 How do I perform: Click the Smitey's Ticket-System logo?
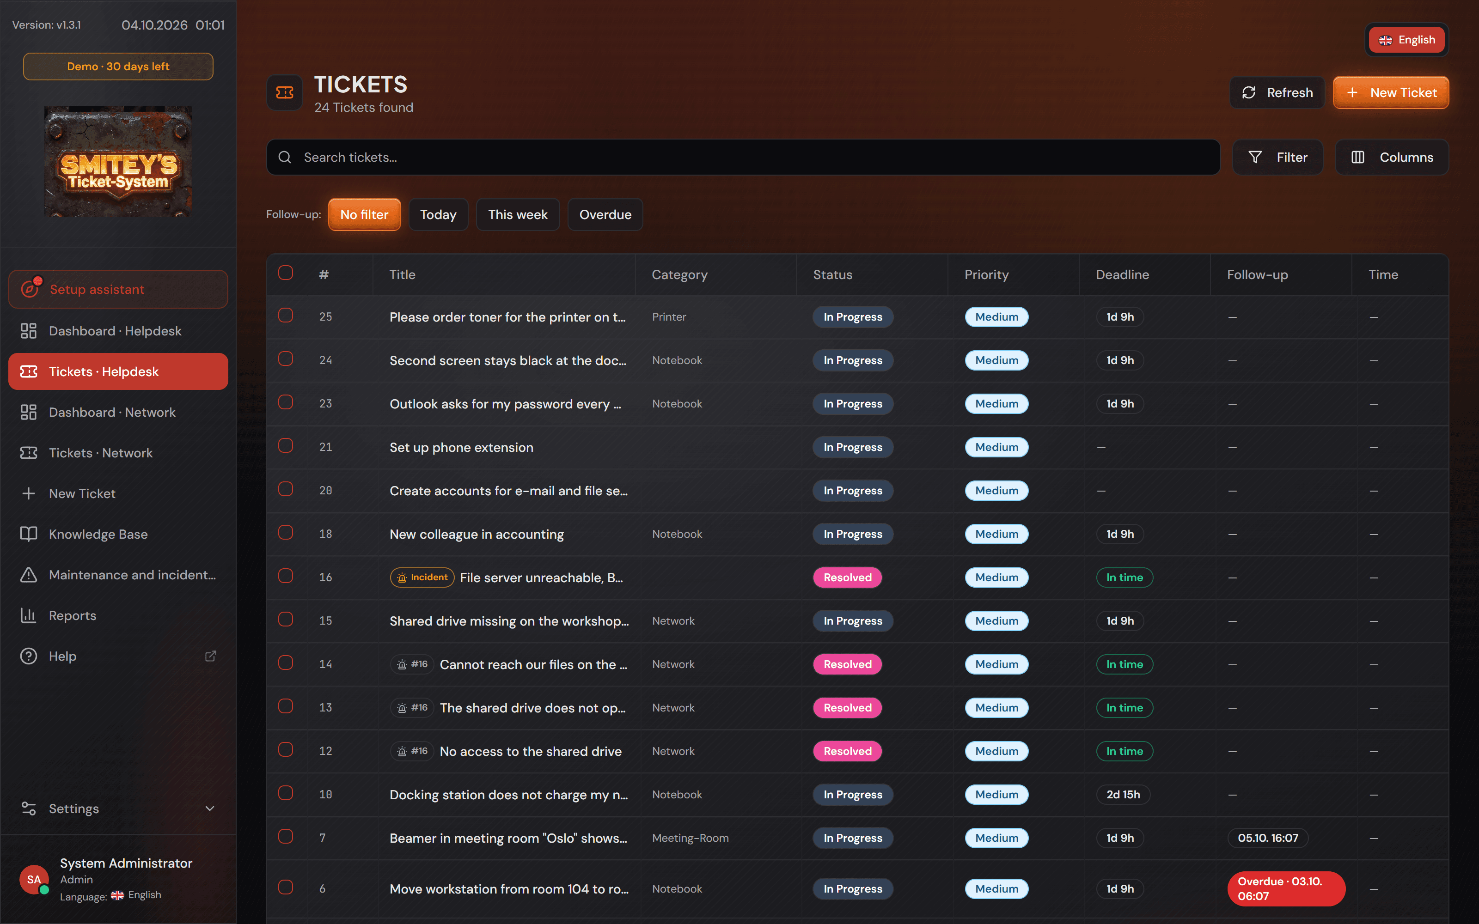coord(118,162)
